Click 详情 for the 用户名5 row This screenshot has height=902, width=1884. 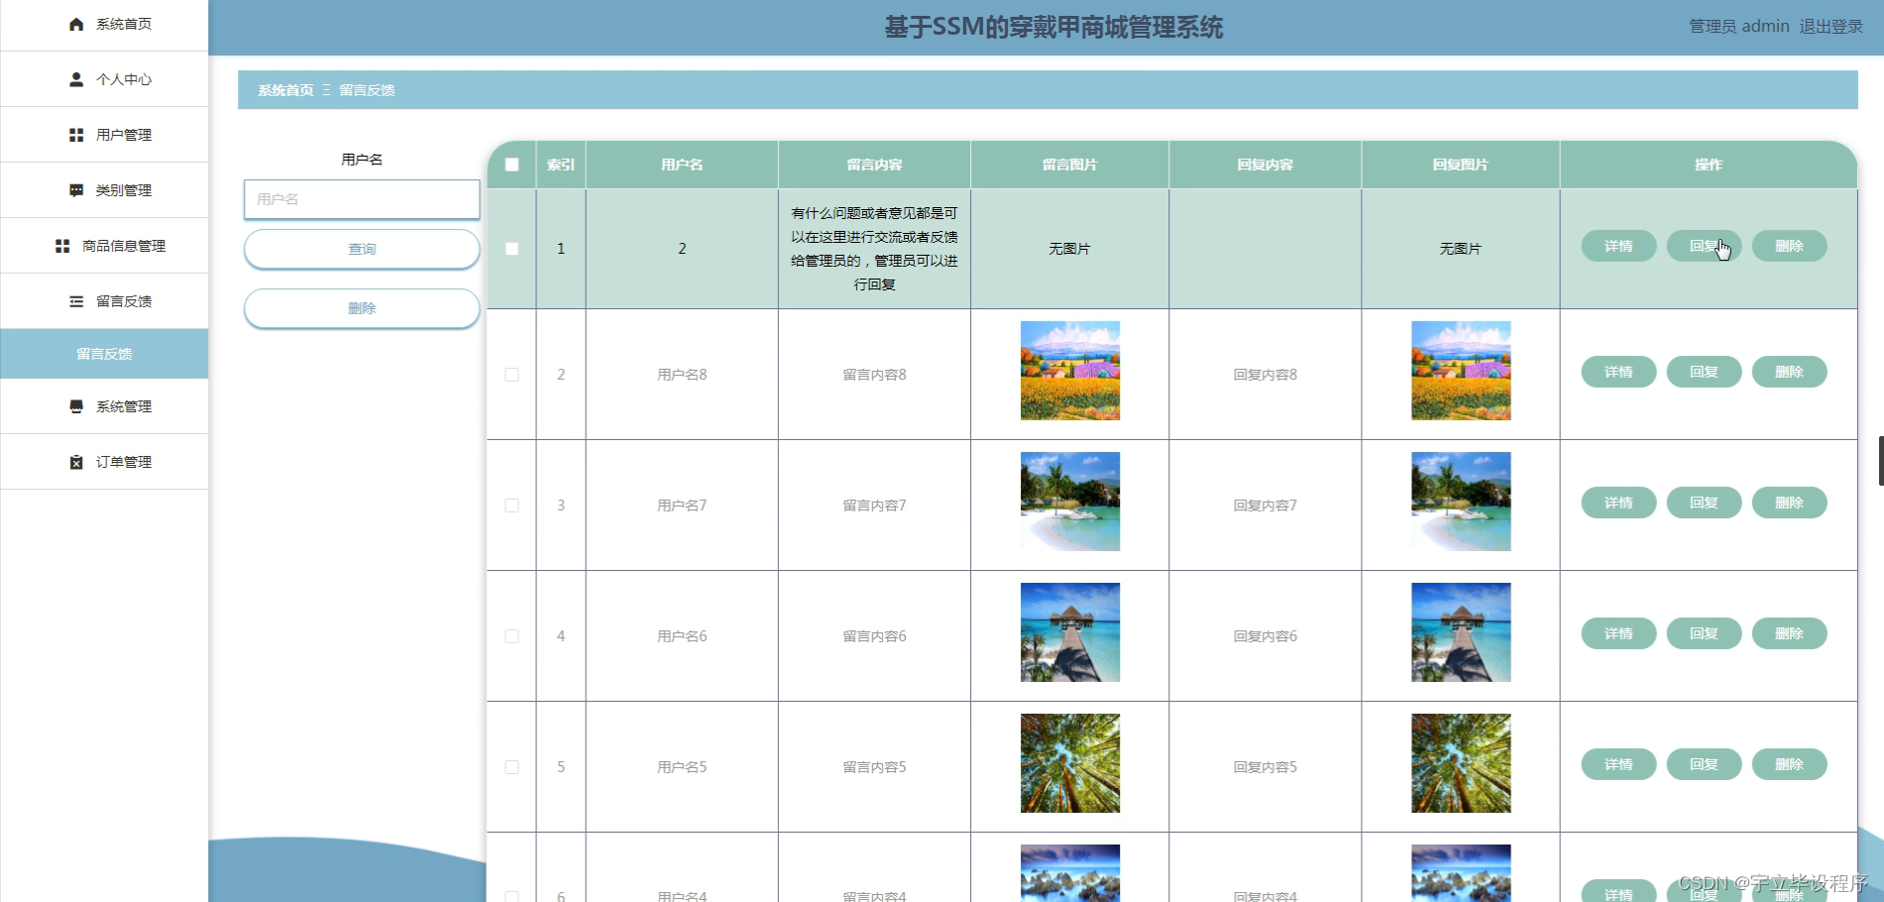click(1618, 764)
